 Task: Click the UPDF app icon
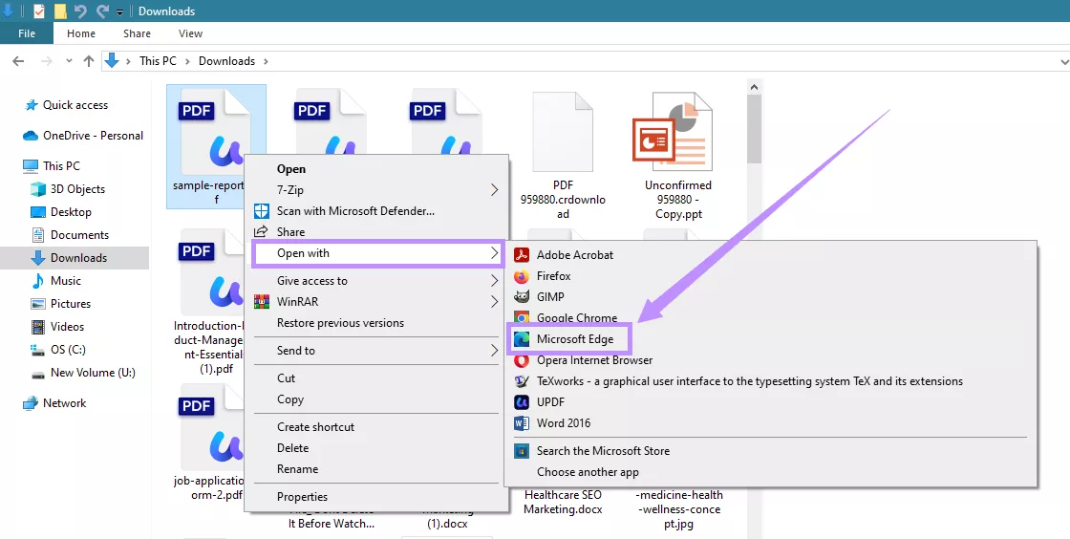[522, 402]
